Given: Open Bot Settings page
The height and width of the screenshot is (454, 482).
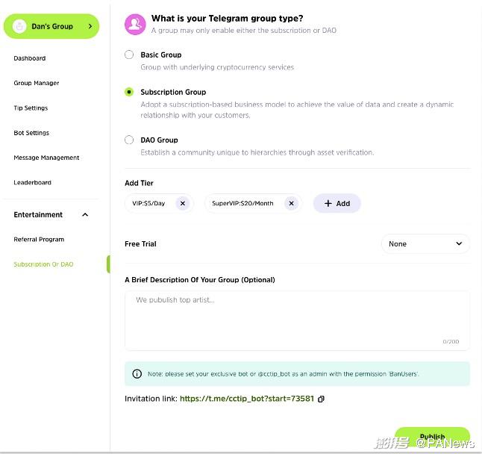Looking at the screenshot, I should coord(31,133).
